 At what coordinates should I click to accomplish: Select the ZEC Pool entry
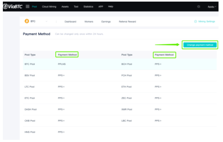pos(126,98)
